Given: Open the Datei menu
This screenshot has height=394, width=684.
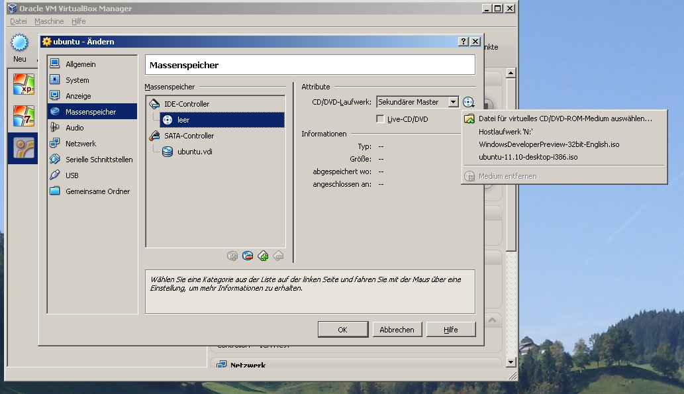Looking at the screenshot, I should click(19, 21).
